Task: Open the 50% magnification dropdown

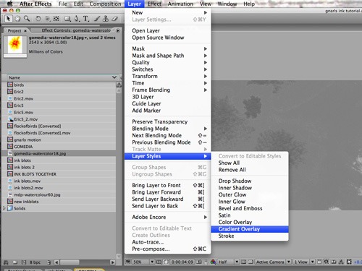Action: [x=143, y=262]
